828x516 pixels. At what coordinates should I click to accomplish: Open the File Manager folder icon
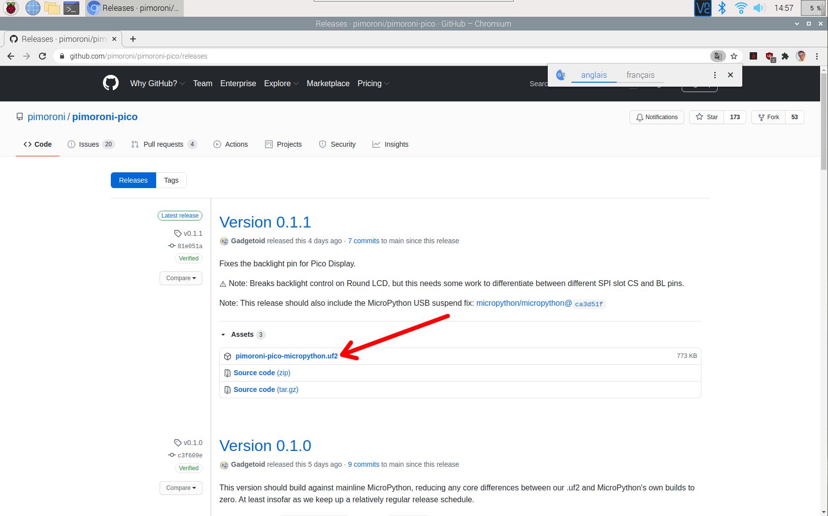[x=52, y=8]
